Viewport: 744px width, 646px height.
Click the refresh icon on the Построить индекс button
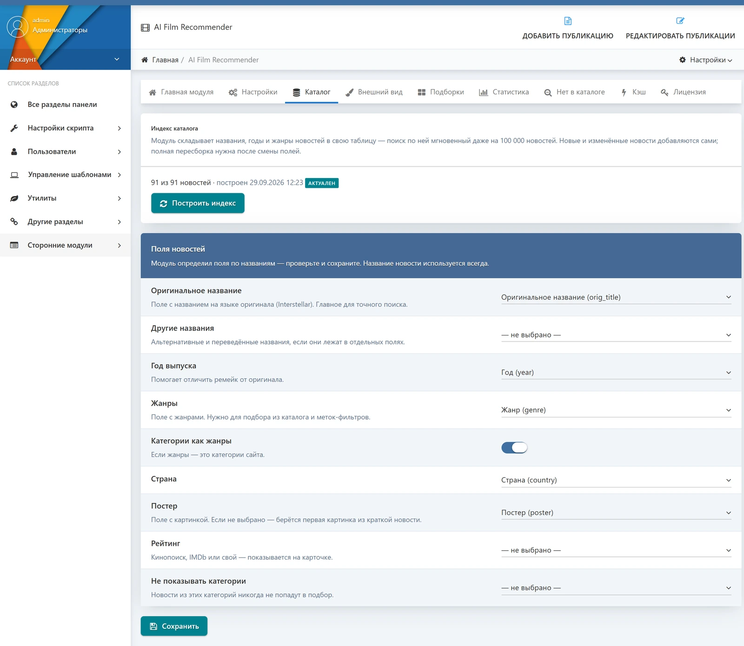[x=164, y=204]
